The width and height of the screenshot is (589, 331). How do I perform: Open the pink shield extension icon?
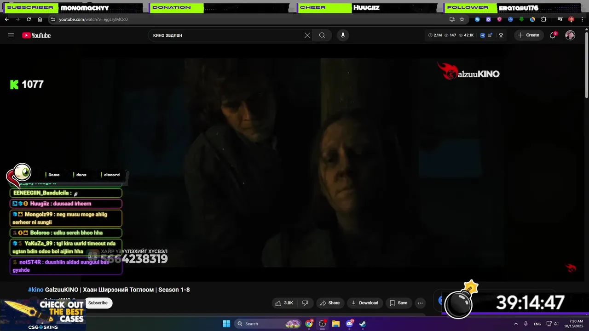pos(499,19)
